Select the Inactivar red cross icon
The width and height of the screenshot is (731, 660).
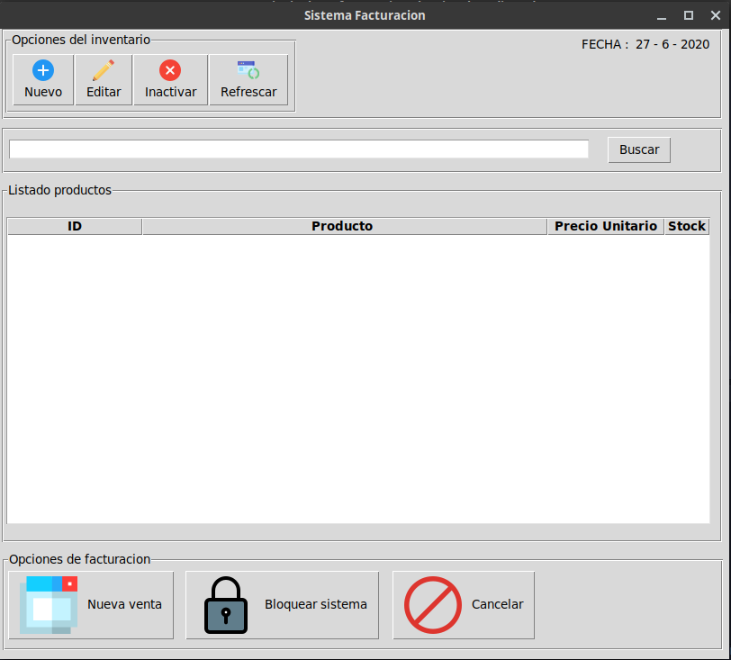[x=169, y=69]
